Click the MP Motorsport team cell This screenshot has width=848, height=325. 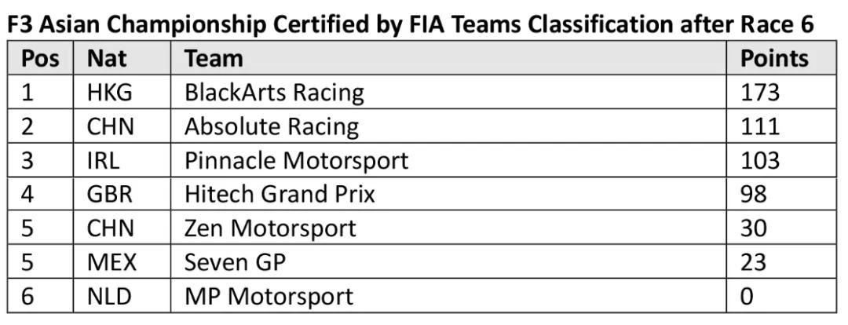[x=269, y=296]
